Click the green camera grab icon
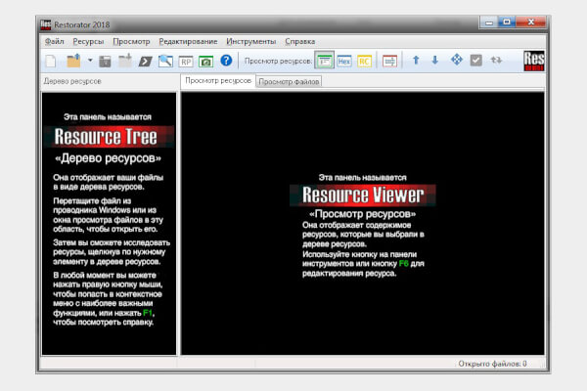This screenshot has width=587, height=391. [x=205, y=62]
